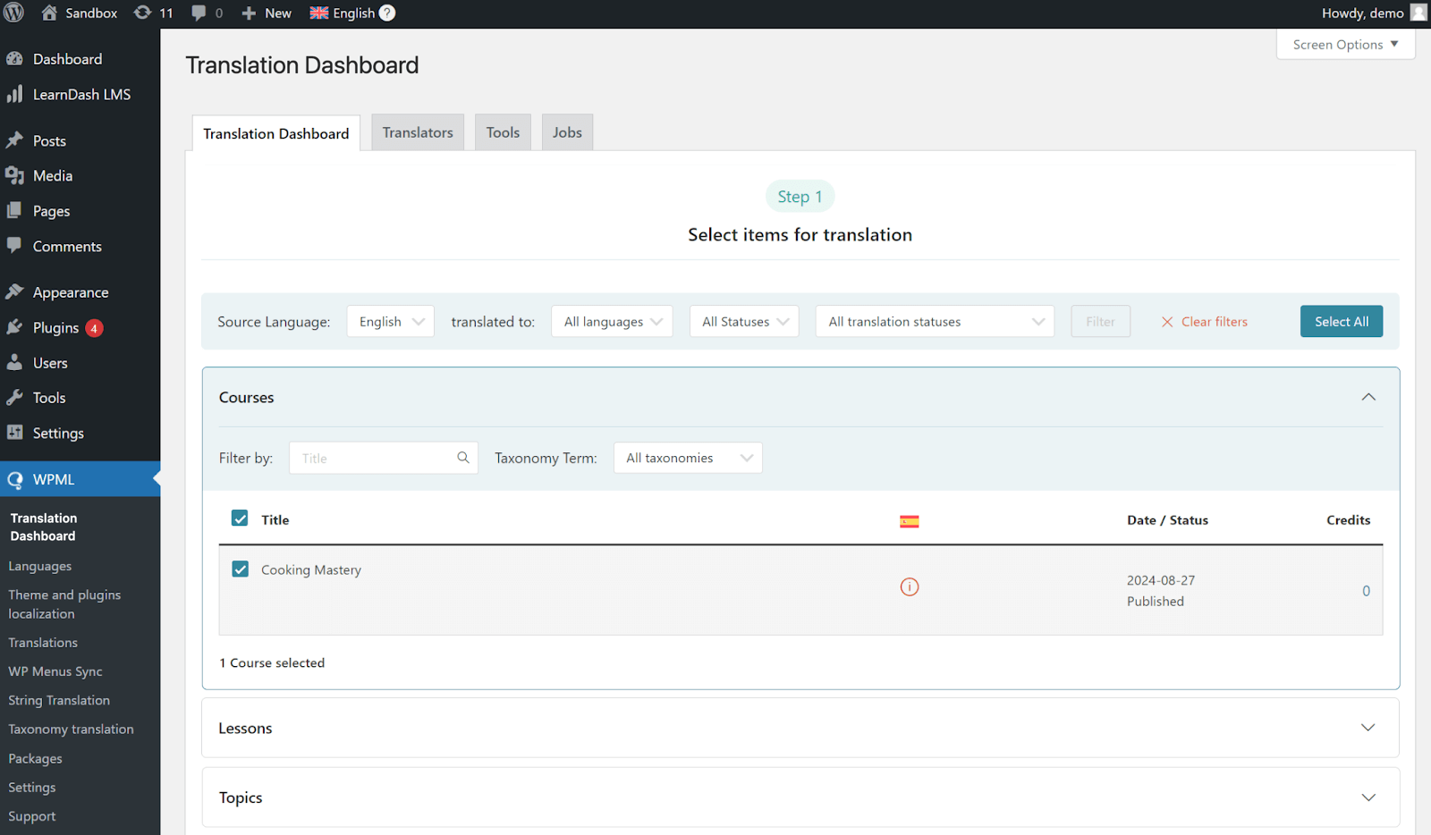Open the language help question mark icon

(x=387, y=13)
